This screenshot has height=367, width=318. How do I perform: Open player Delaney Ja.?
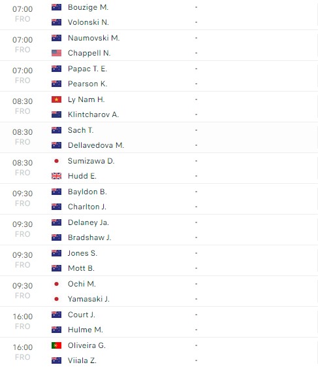[88, 222]
